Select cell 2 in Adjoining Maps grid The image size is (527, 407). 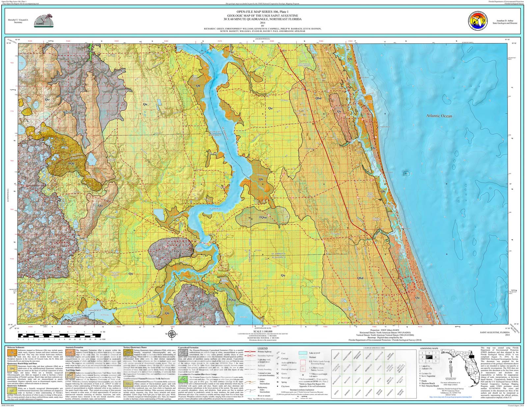pos(430,353)
